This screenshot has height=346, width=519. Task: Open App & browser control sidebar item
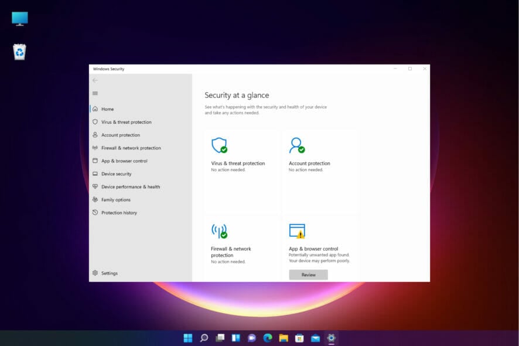[124, 161]
